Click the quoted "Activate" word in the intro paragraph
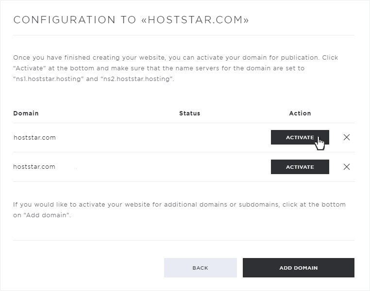This screenshot has height=291, width=370. point(30,68)
